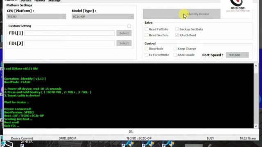Viewport: 262px width, 147px height.
Task: Tick the Read FullInfo checkbox
Action: click(147, 29)
